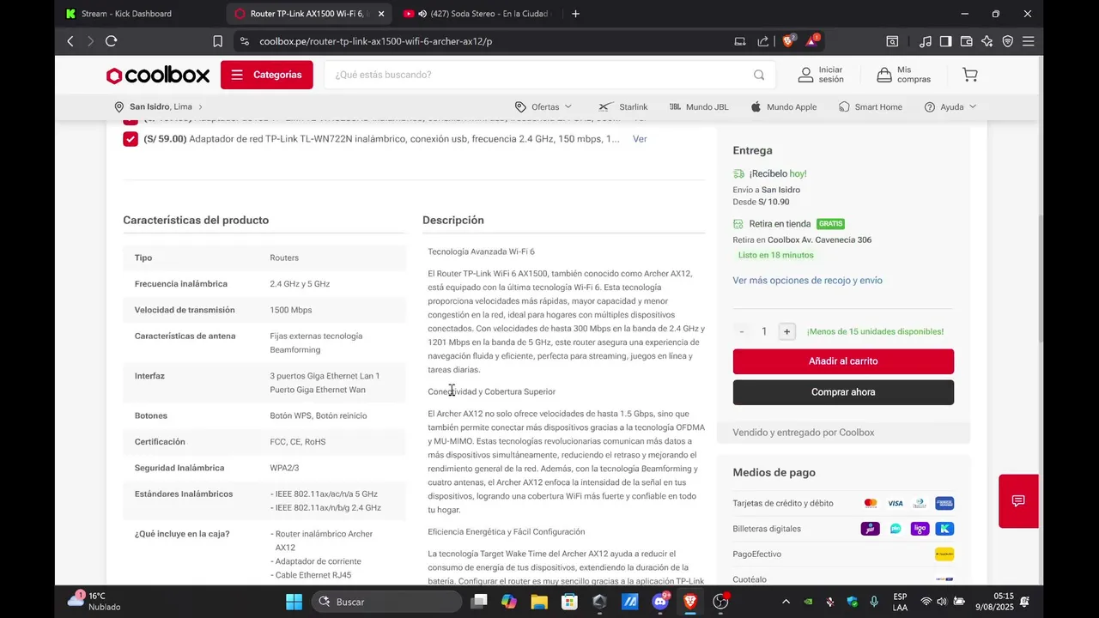
Task: Open the Categorias menu
Action: point(266,75)
